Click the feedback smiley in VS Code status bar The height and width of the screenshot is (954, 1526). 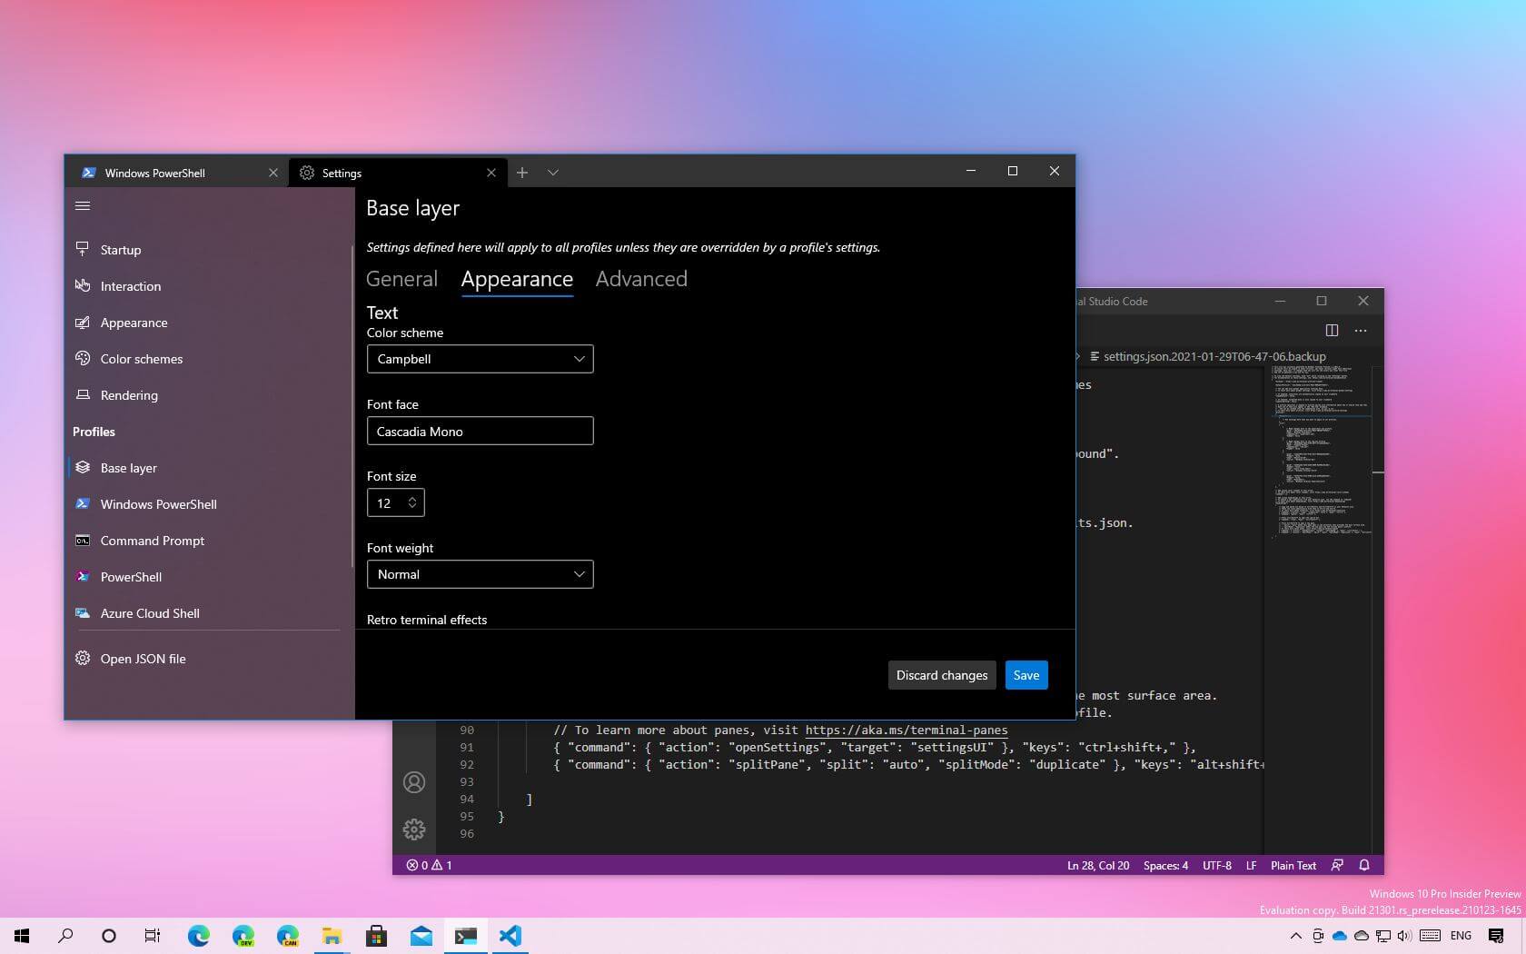pyautogui.click(x=1336, y=865)
